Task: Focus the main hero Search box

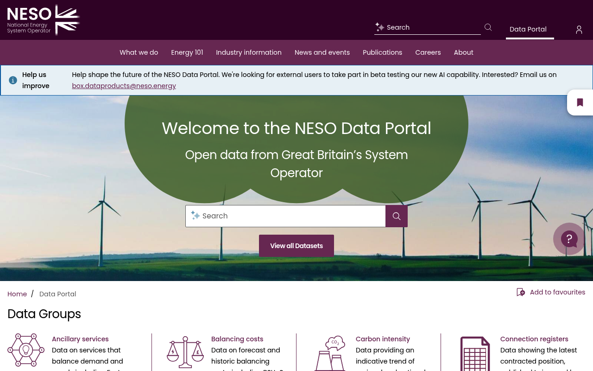Action: [285, 216]
